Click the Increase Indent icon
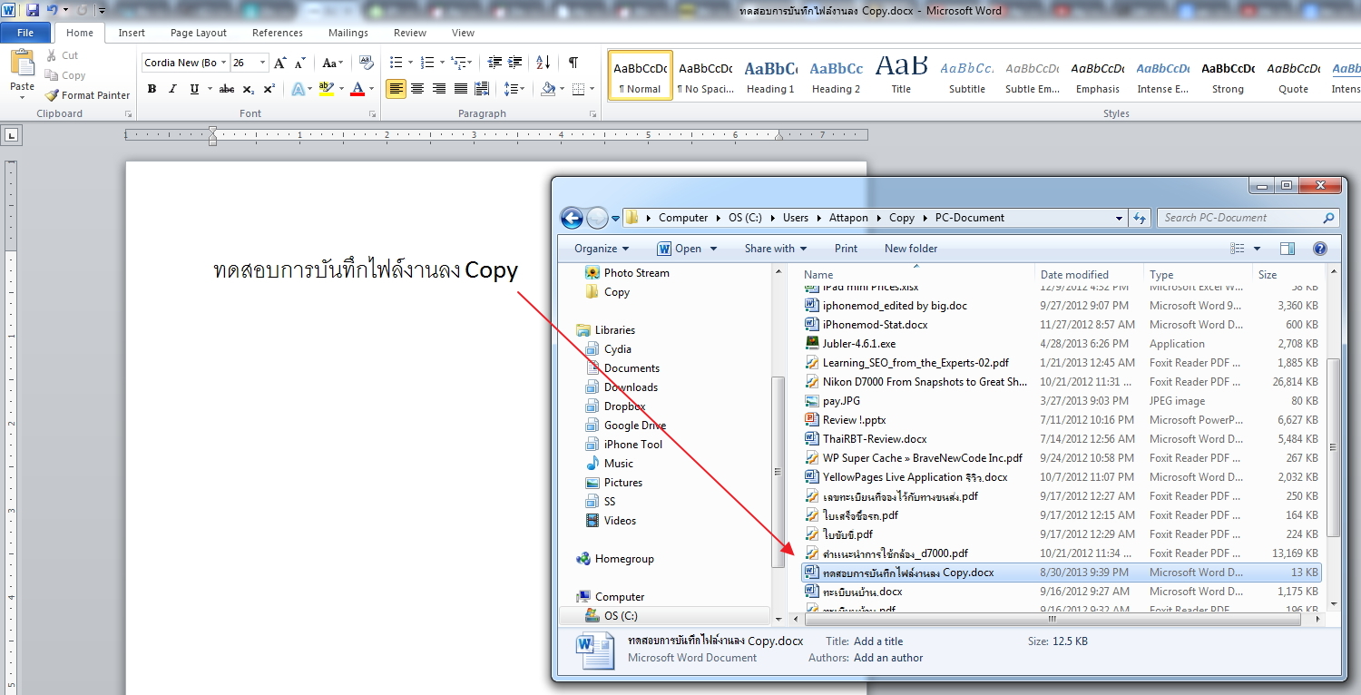This screenshot has height=695, width=1361. click(514, 63)
